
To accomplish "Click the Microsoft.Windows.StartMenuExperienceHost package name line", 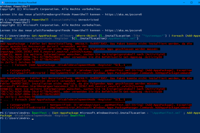I will click(73, 86).
